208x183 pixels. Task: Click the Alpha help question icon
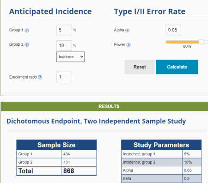tap(127, 30)
